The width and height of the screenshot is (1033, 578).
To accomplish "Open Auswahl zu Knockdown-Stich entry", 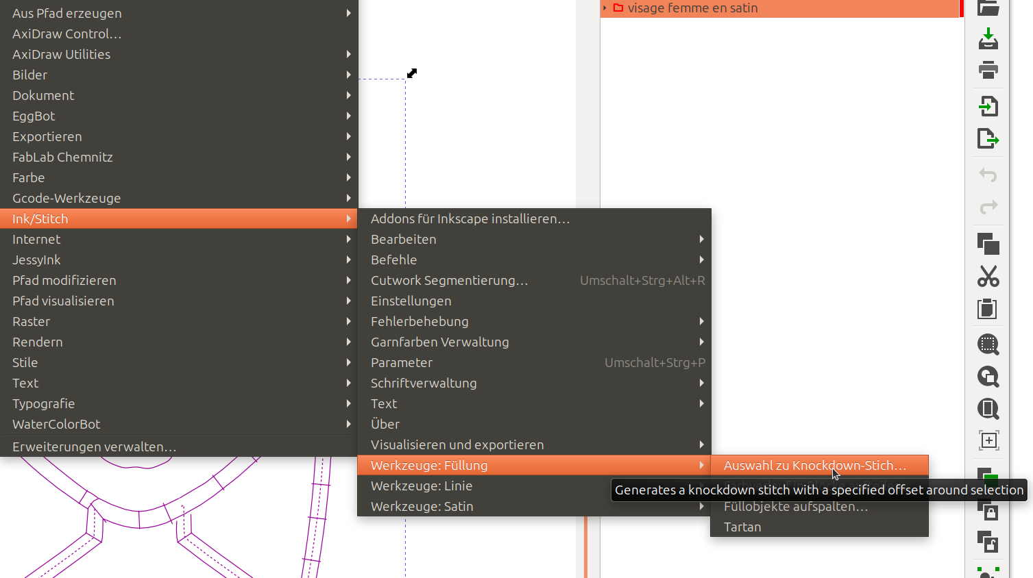I will click(820, 465).
